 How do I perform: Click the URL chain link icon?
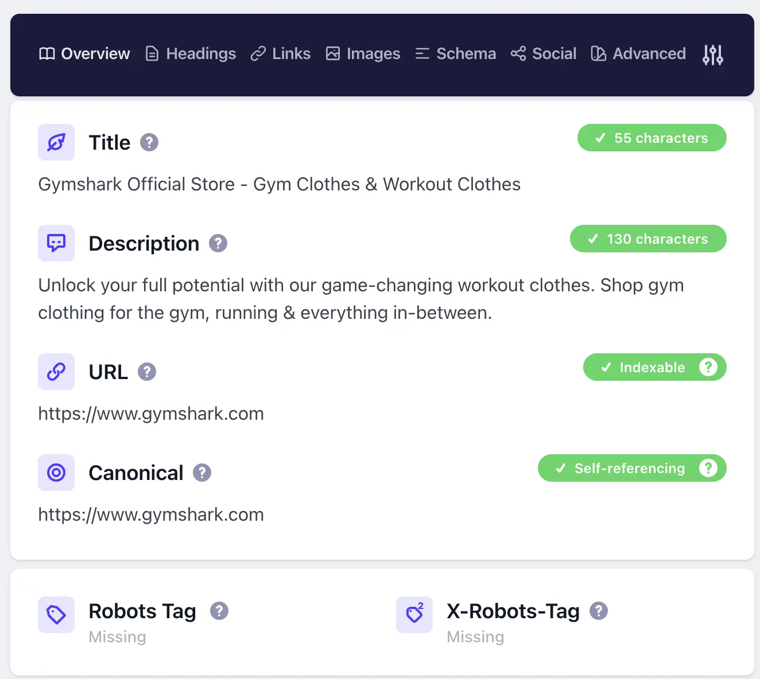coord(56,372)
